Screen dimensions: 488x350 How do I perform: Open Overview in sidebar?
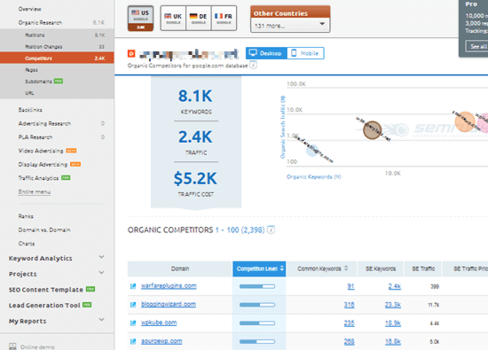click(x=29, y=9)
